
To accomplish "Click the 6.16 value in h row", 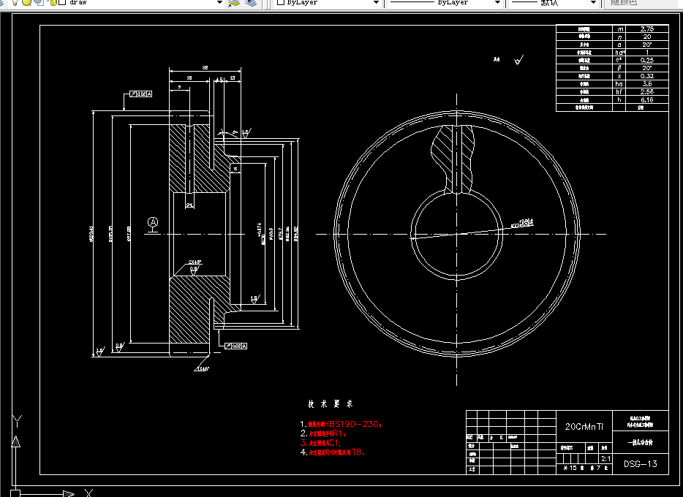I will (x=647, y=99).
